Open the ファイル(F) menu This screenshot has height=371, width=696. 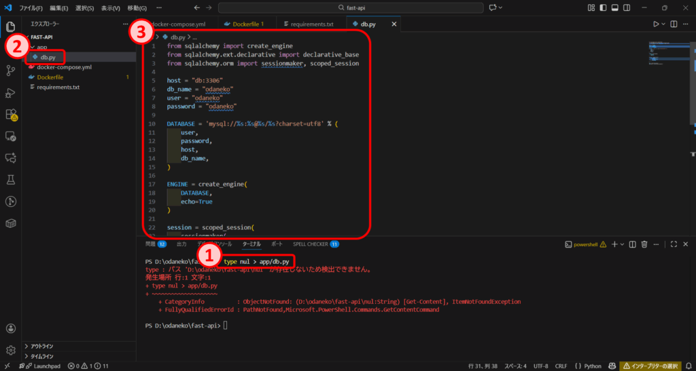pos(30,8)
